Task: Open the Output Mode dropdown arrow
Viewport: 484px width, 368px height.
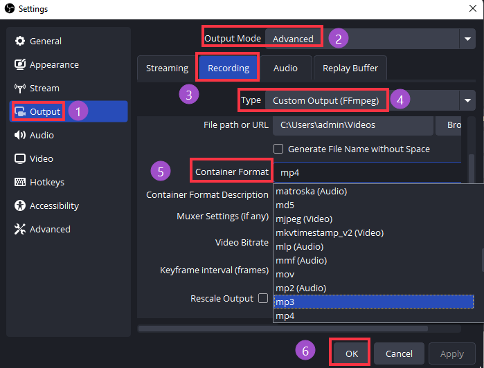Action: pyautogui.click(x=467, y=39)
